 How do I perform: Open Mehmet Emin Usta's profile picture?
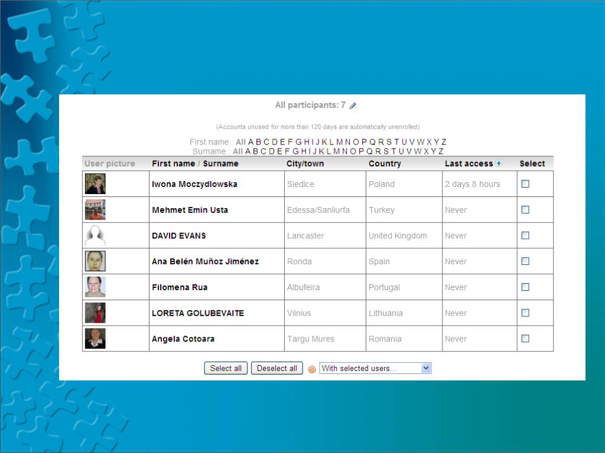95,209
